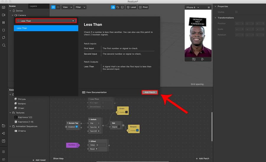Click the send-to-device icon in sidebar

click(x=3, y=133)
